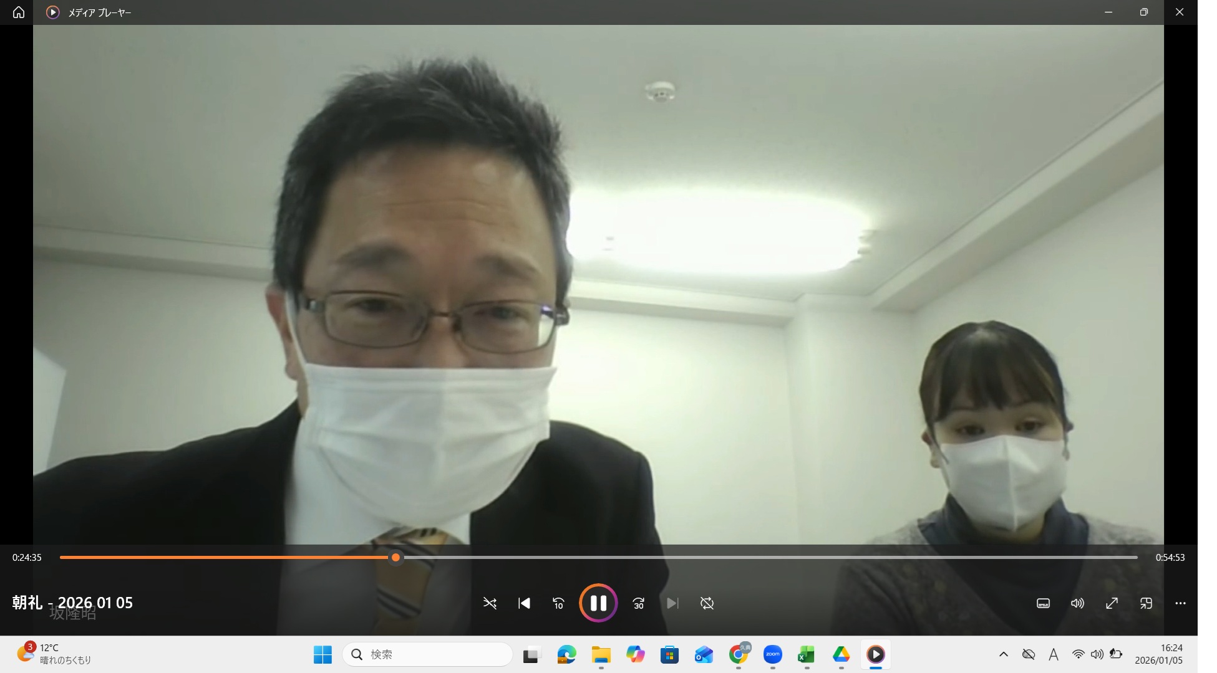
Task: Toggle repeat mode
Action: point(707,603)
